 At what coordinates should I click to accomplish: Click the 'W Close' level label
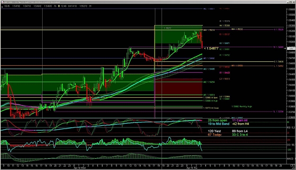pyautogui.click(x=211, y=108)
